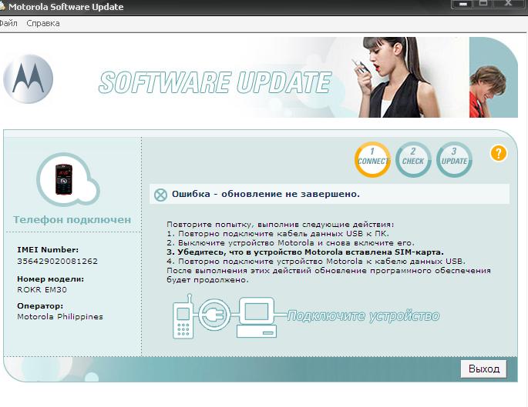Click the Motorola M logo

pyautogui.click(x=28, y=78)
